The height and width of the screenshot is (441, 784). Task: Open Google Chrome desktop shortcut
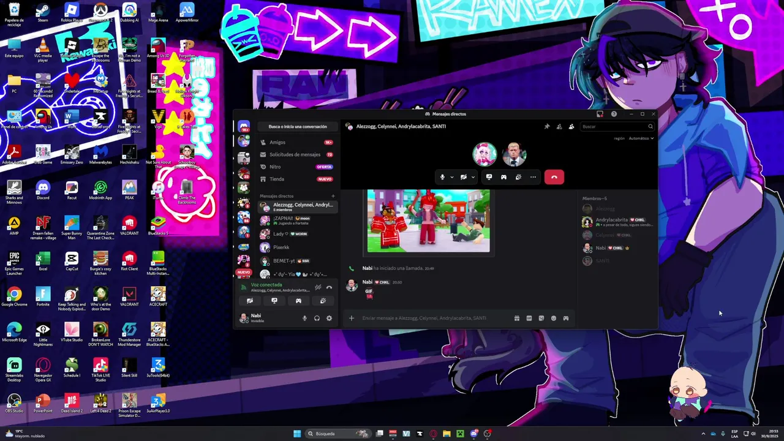14,297
